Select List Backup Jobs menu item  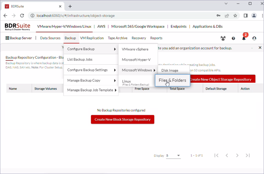pyautogui.click(x=91, y=60)
